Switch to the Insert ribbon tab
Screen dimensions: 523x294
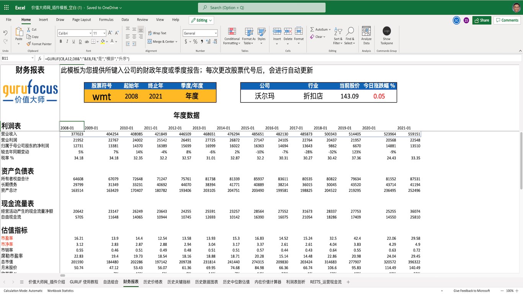[x=43, y=20]
